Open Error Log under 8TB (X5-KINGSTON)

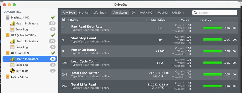(x=22, y=47)
